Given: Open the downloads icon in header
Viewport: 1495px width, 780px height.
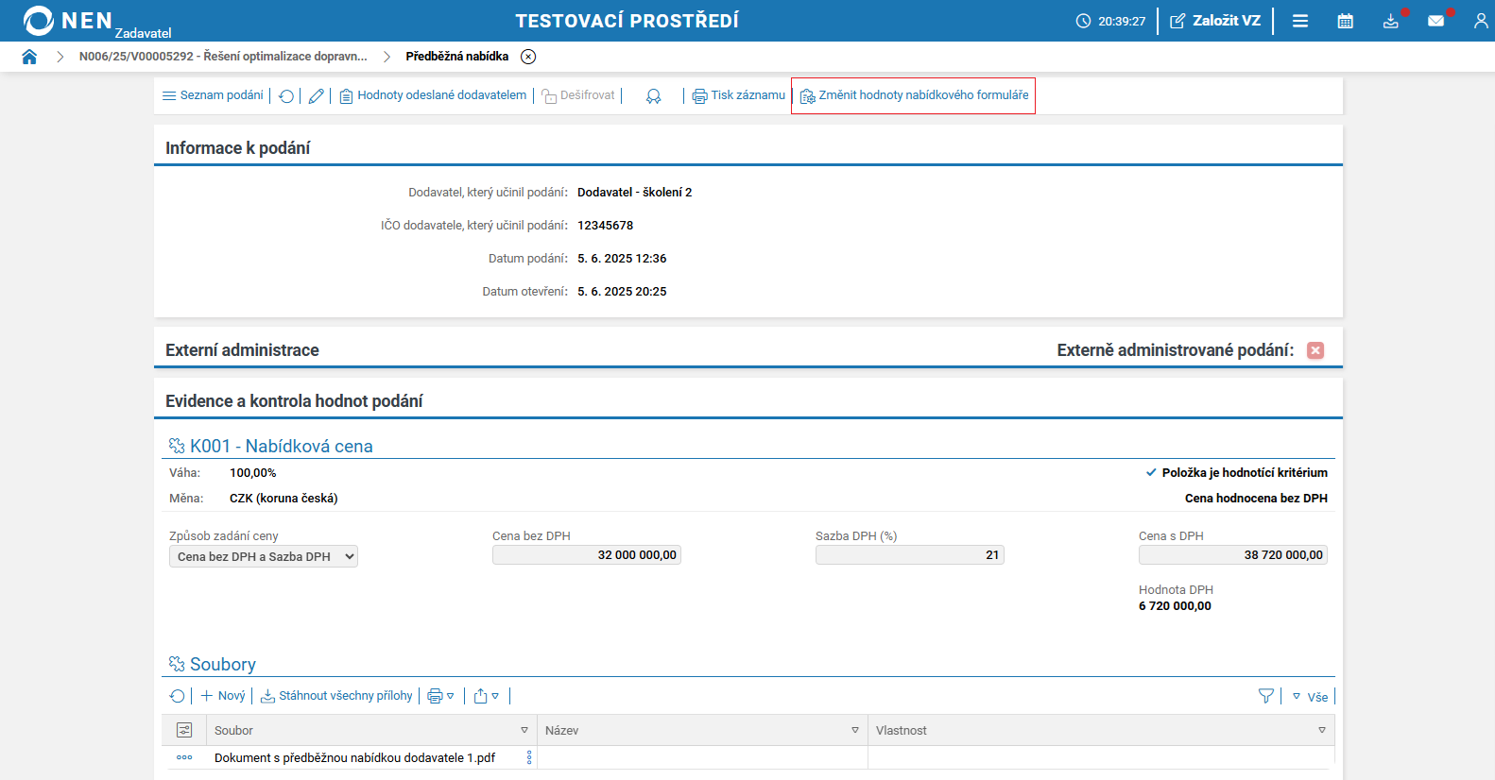Looking at the screenshot, I should [x=1390, y=21].
